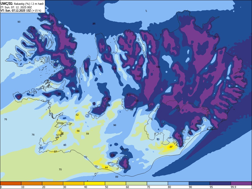Screen dimensions: 252x189
Task: Click the purple above-99.9 legend swatch
Action: tap(241, 183)
